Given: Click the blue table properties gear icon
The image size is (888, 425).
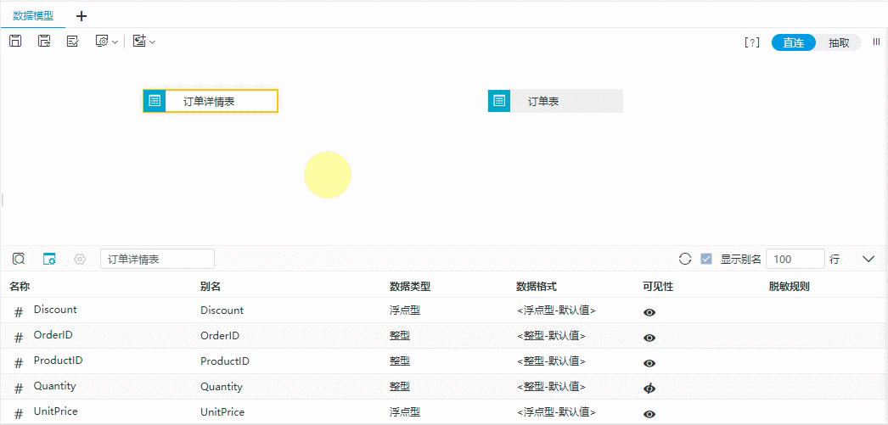Looking at the screenshot, I should coord(50,260).
